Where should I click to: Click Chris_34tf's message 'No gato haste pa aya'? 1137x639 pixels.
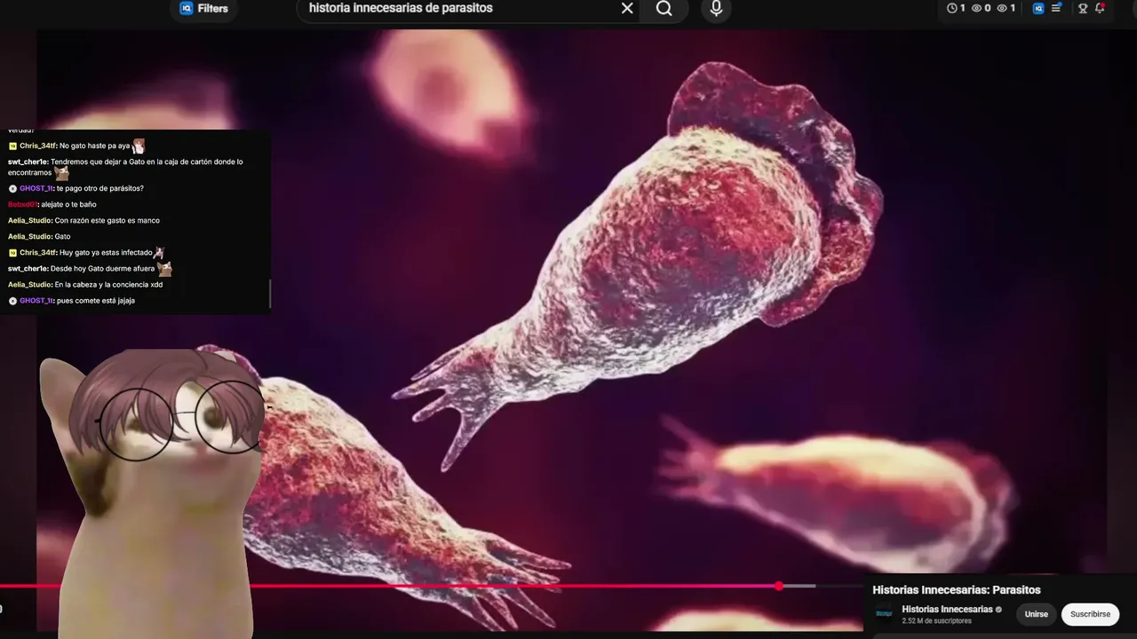[x=95, y=146]
